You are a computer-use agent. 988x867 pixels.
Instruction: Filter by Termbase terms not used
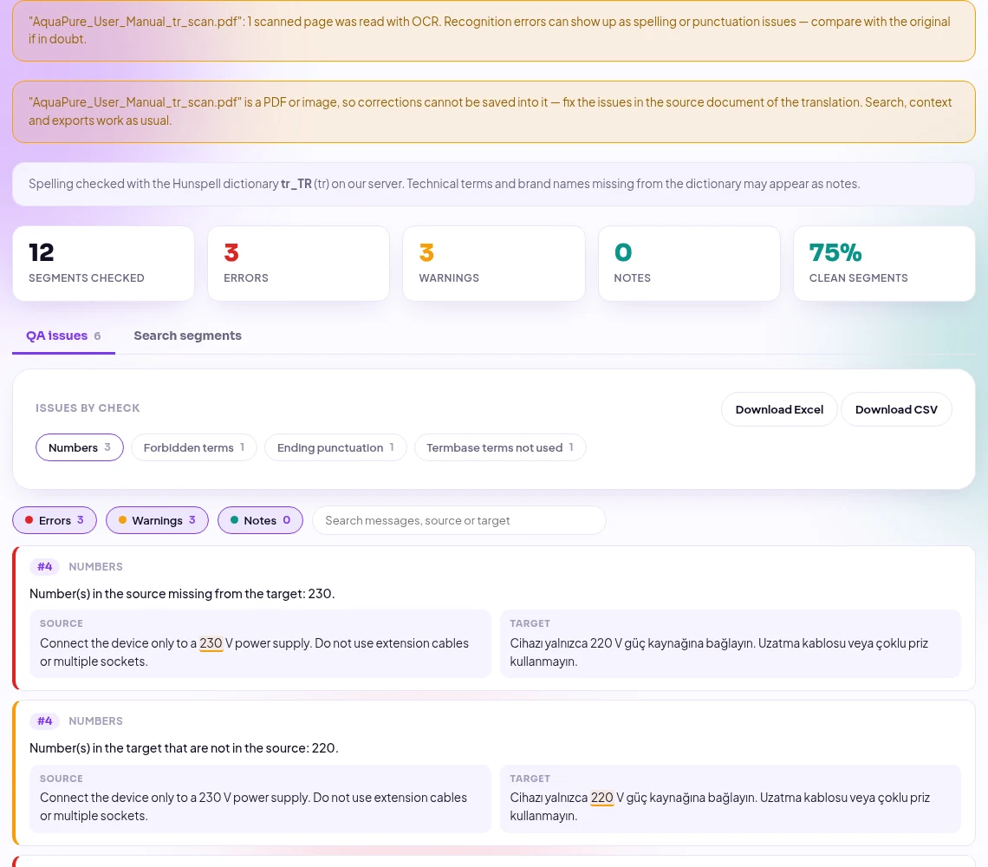pos(500,447)
